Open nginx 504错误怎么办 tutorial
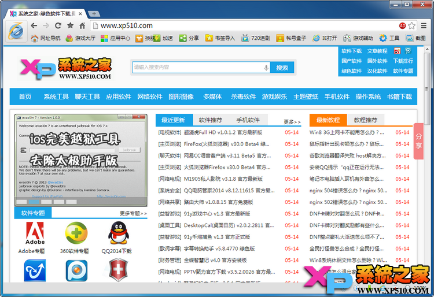434x297 pixels. pyautogui.click(x=348, y=191)
